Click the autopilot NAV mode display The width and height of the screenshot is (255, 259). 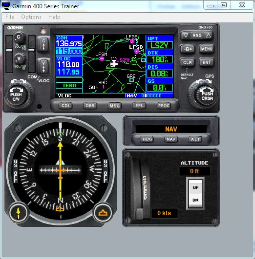coord(171,129)
